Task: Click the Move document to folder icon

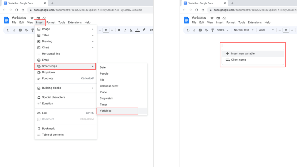Action: pos(38,18)
